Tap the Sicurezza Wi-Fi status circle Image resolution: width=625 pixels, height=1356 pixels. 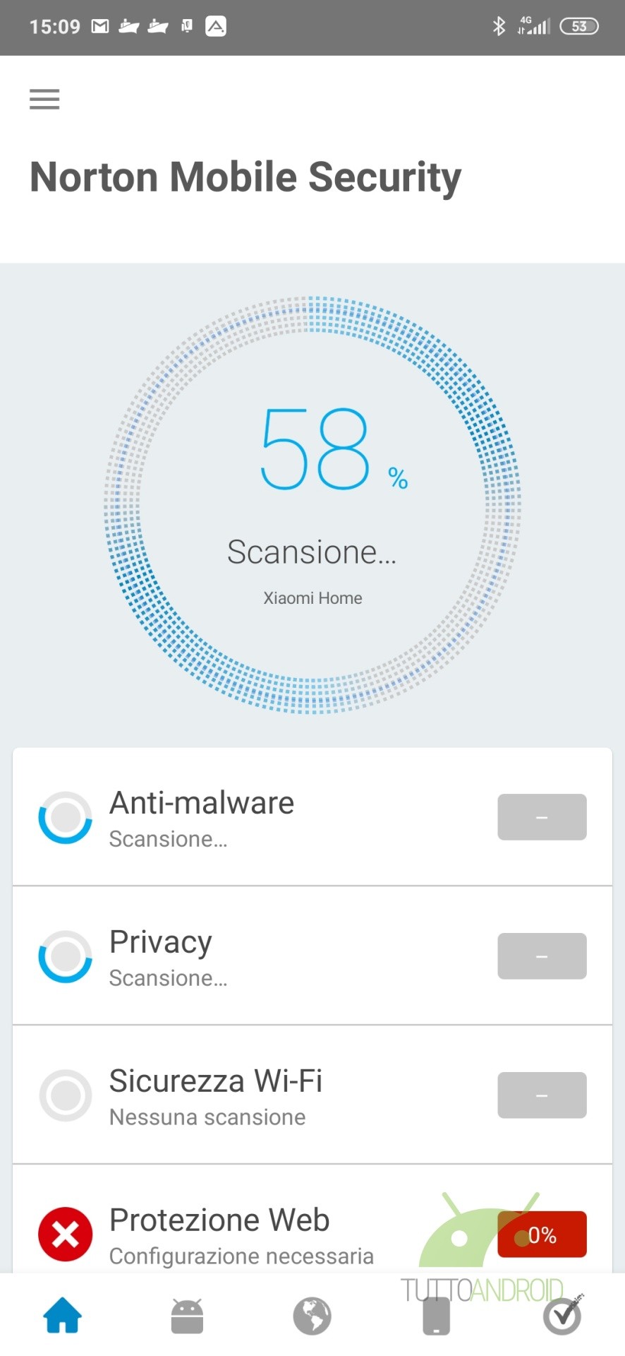click(x=65, y=1095)
